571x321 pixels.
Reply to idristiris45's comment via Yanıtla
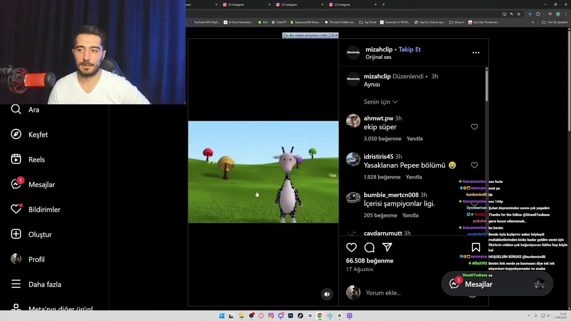point(414,177)
